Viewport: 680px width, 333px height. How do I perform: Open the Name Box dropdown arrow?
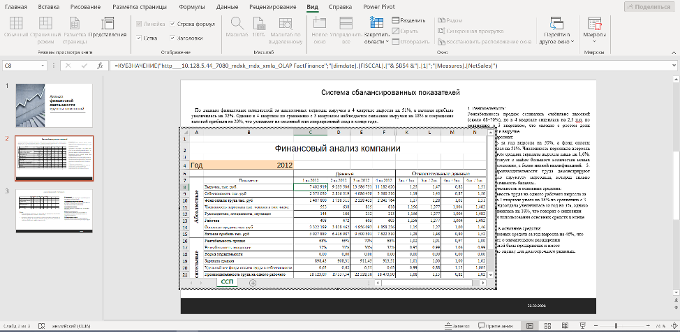click(x=43, y=66)
